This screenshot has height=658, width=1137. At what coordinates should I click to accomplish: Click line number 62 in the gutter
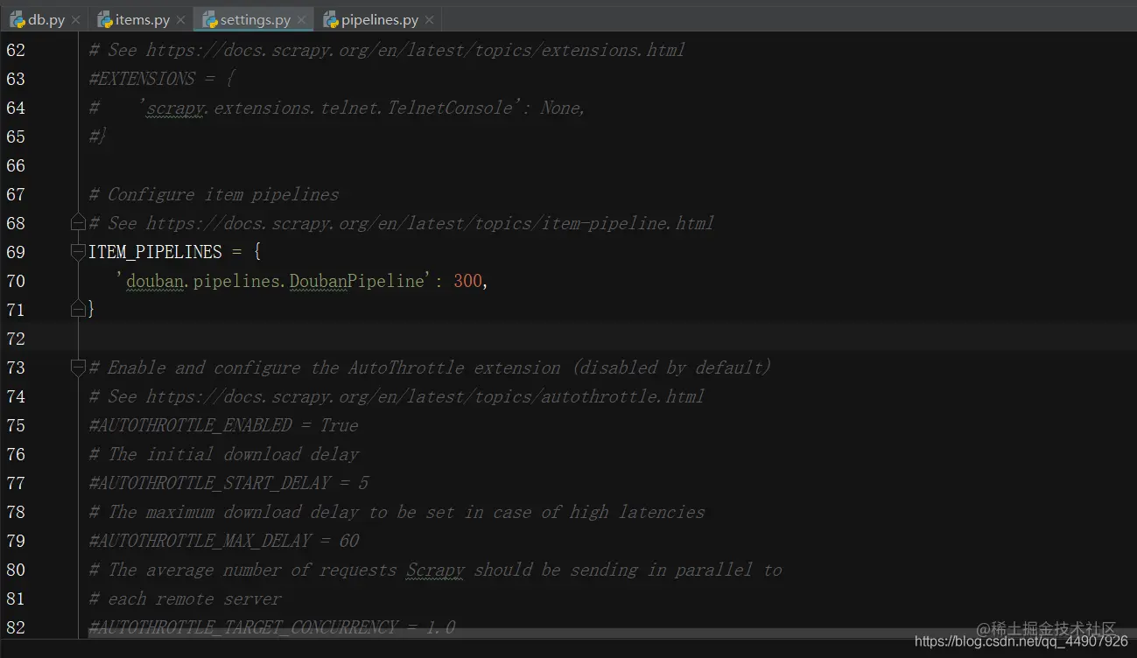[16, 50]
